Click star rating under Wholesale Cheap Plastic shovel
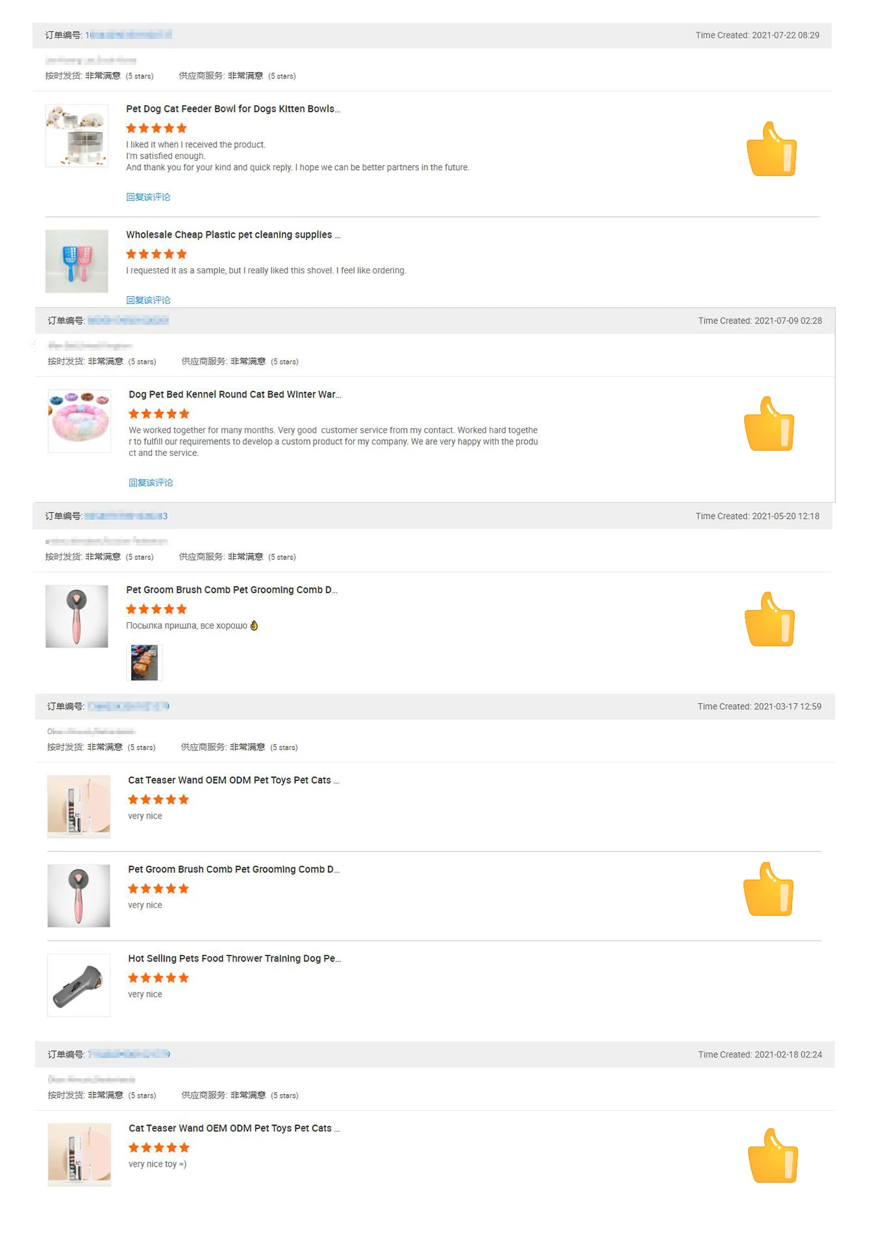This screenshot has width=887, height=1253. [156, 254]
